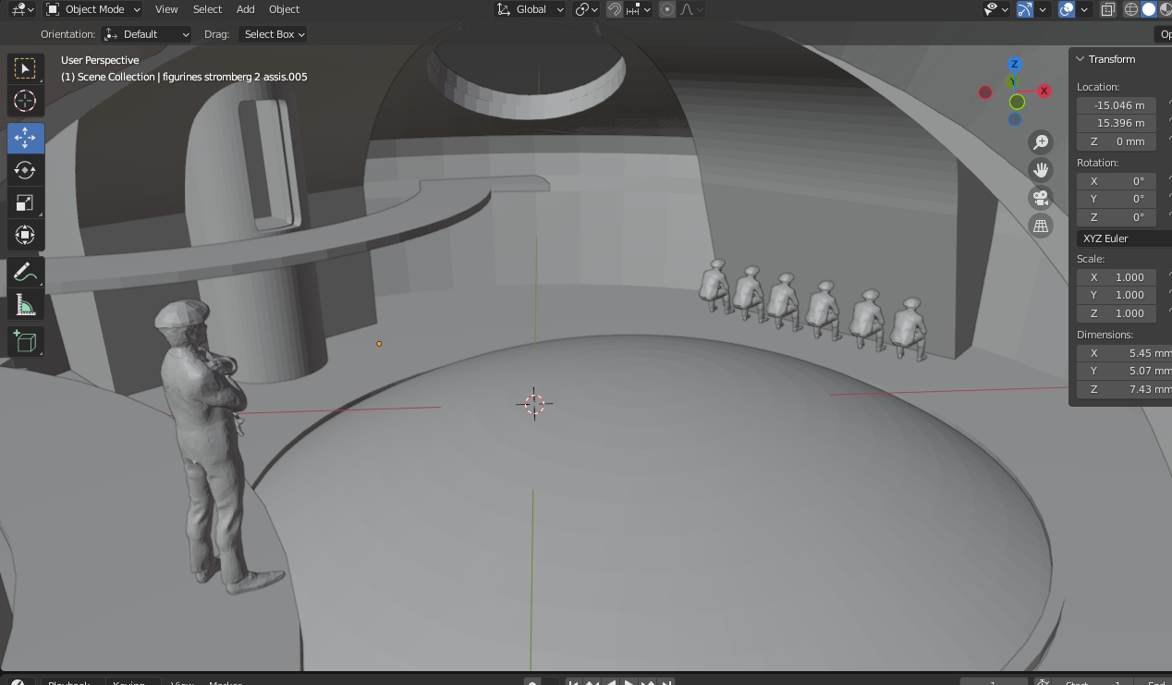Select the Annotate pencil tool
Viewport: 1172px width, 685px height.
tap(25, 272)
